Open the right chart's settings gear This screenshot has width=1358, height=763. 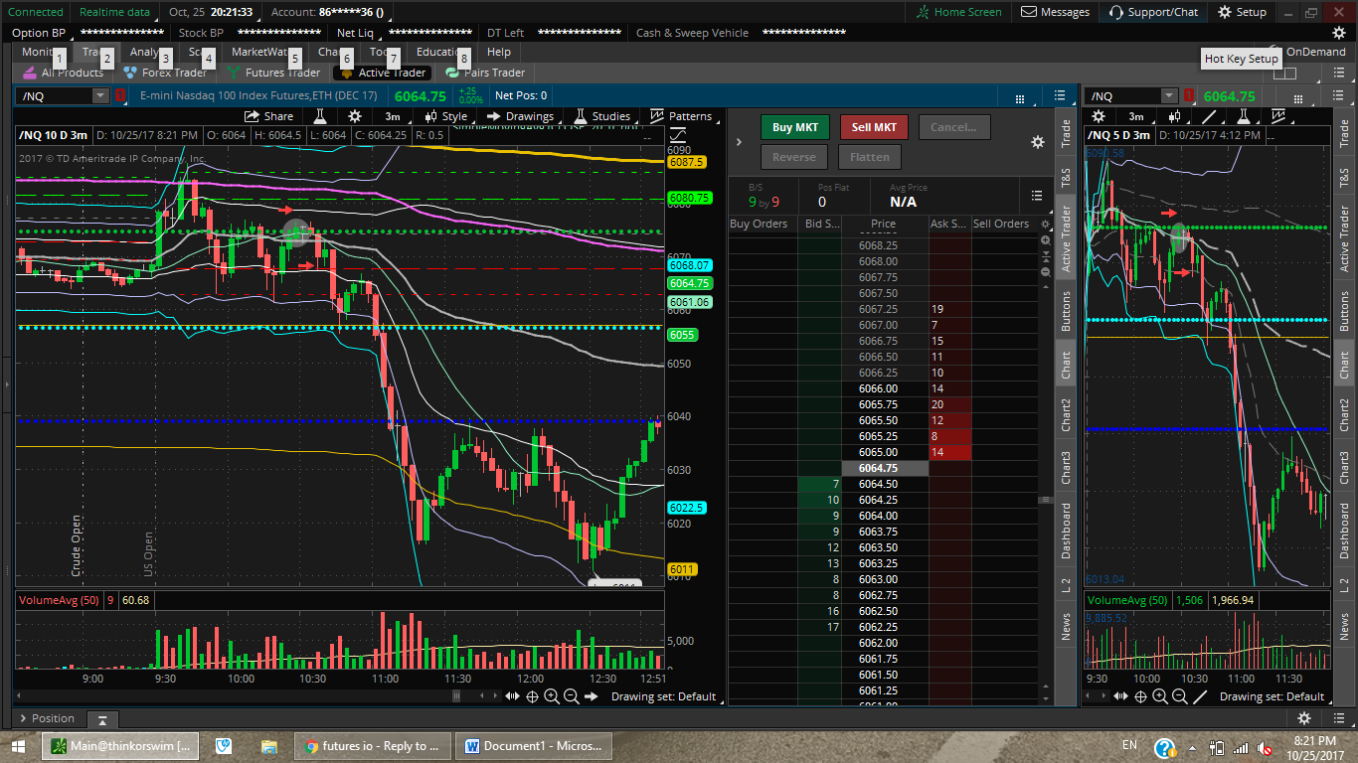pos(1100,116)
